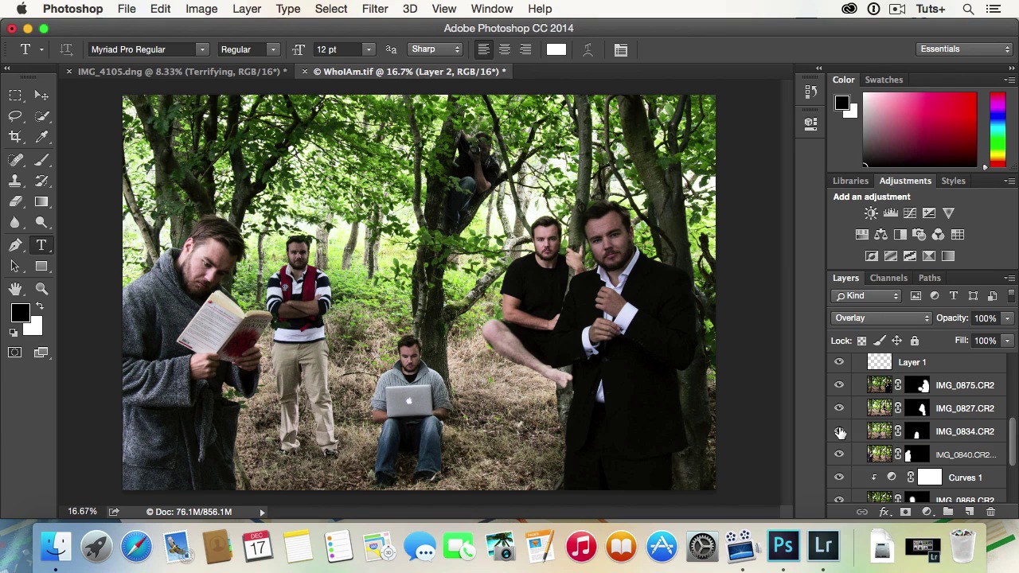The image size is (1019, 573).
Task: Click the IMG_0875.CR2 layer mask thumbnail
Action: point(917,385)
